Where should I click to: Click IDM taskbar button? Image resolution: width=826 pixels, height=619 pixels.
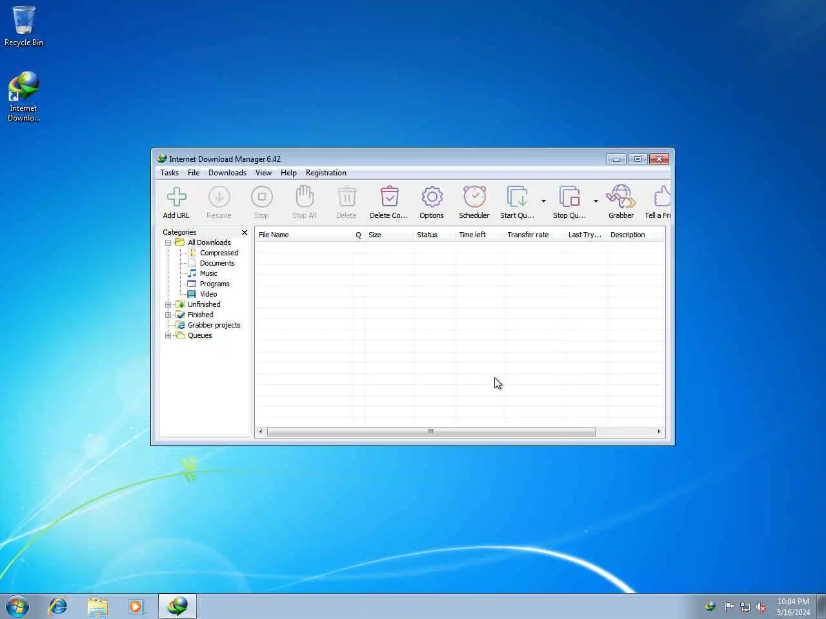[x=177, y=606]
